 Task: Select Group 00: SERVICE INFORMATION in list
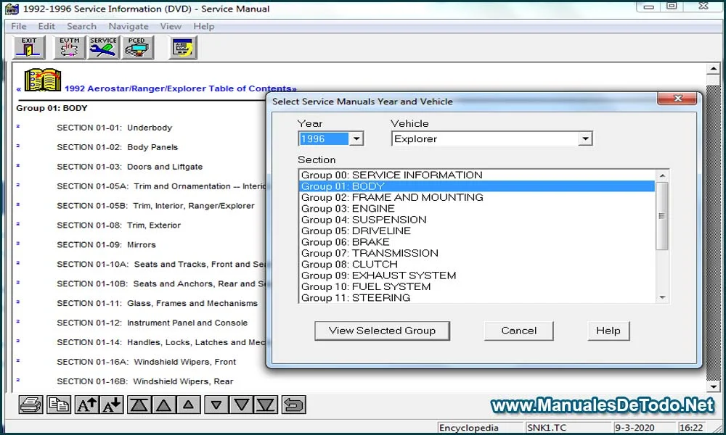tap(477, 175)
